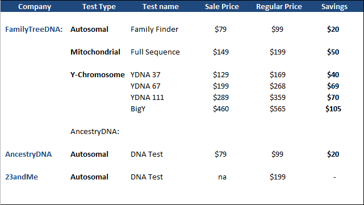The image size is (364, 205).
Task: Click the 23andMe sale price na cell
Action: [x=222, y=177]
